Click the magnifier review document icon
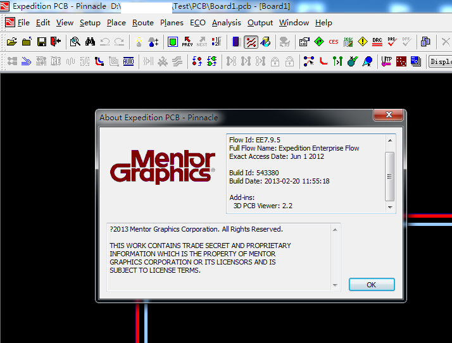452x343 pixels. click(x=75, y=42)
